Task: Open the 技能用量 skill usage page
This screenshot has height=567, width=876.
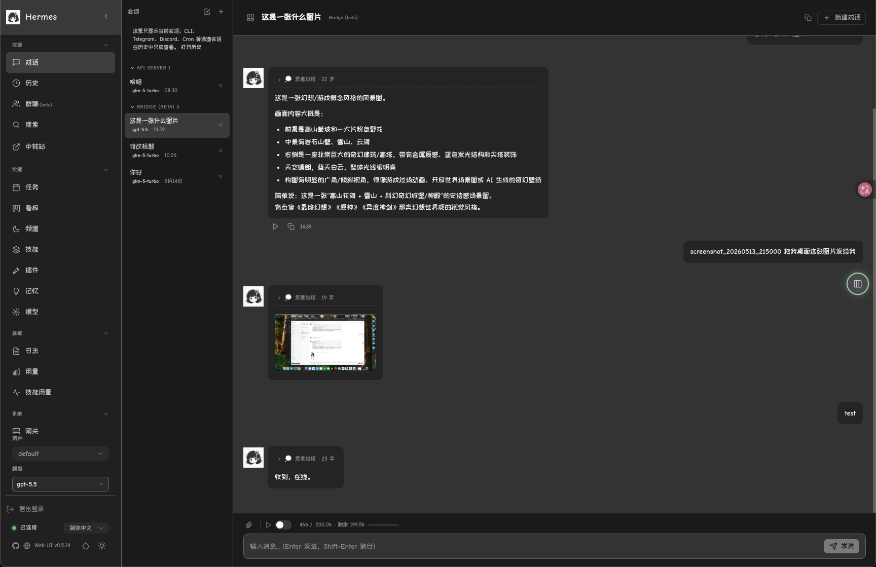Action: click(x=60, y=392)
